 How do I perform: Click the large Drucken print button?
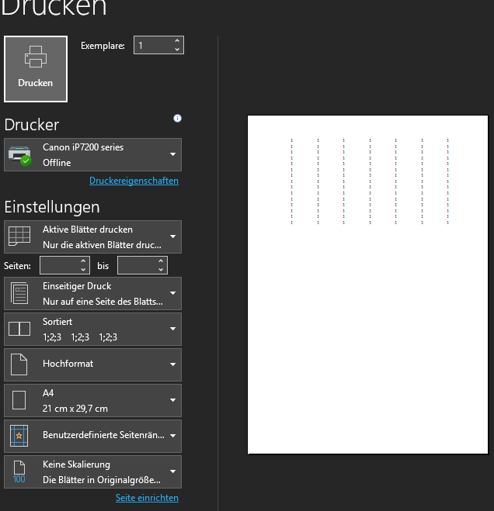click(36, 69)
